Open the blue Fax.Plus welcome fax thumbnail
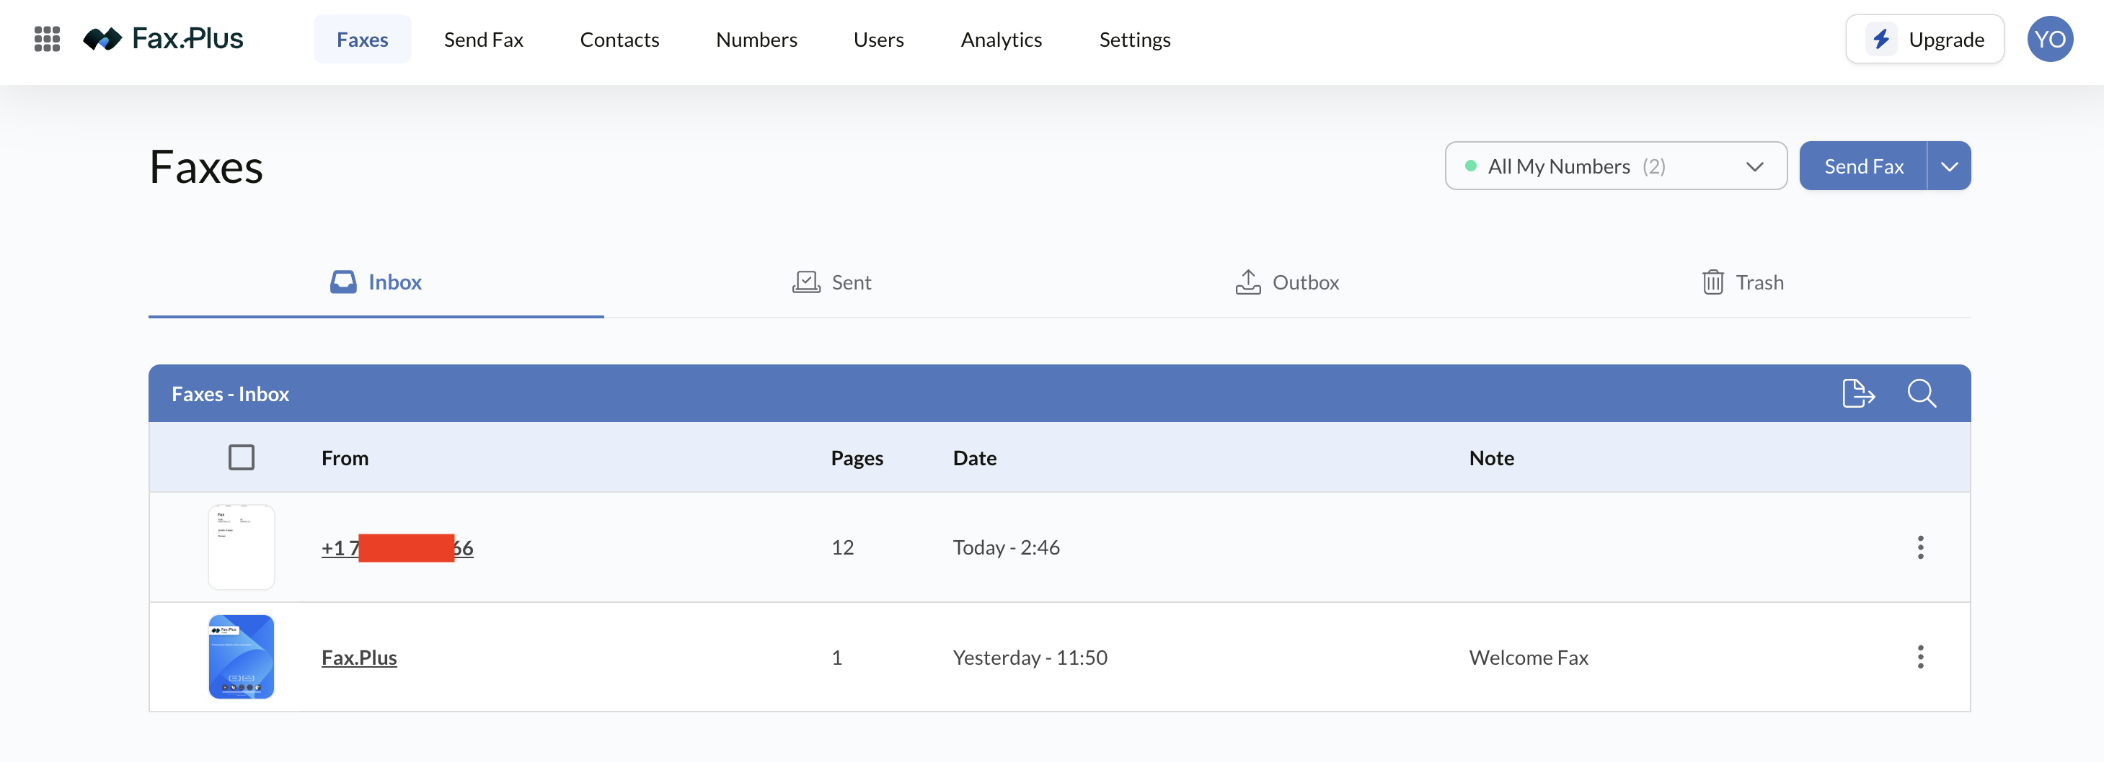 point(241,657)
